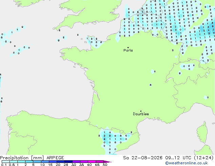Click Corsica island on the map
Viewport: 215px width, 166px height.
[x=202, y=132]
